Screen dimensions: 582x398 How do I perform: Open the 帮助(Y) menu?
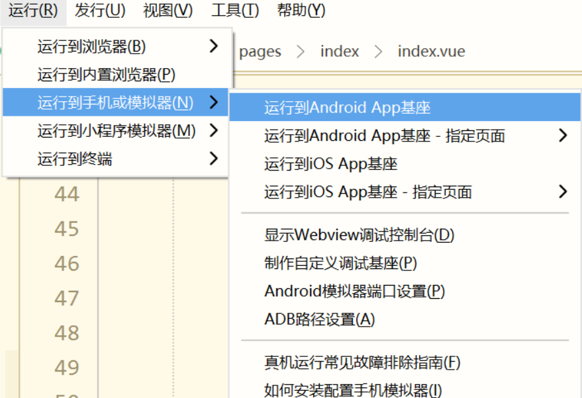coord(301,11)
